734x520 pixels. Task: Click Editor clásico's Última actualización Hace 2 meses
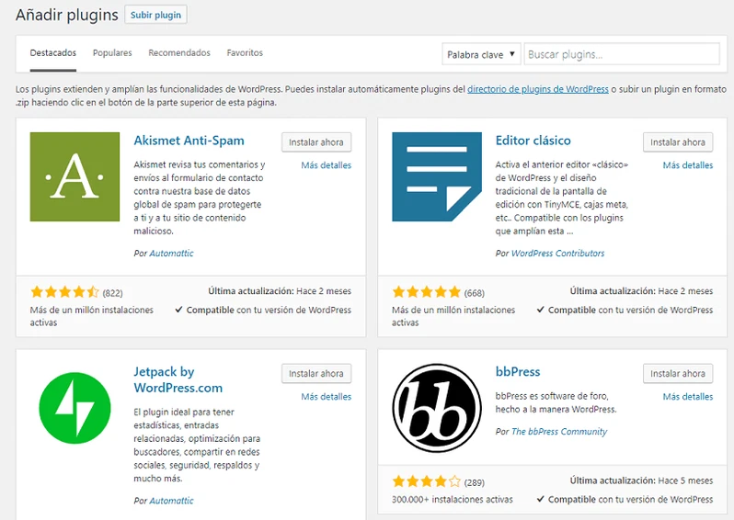pos(641,291)
